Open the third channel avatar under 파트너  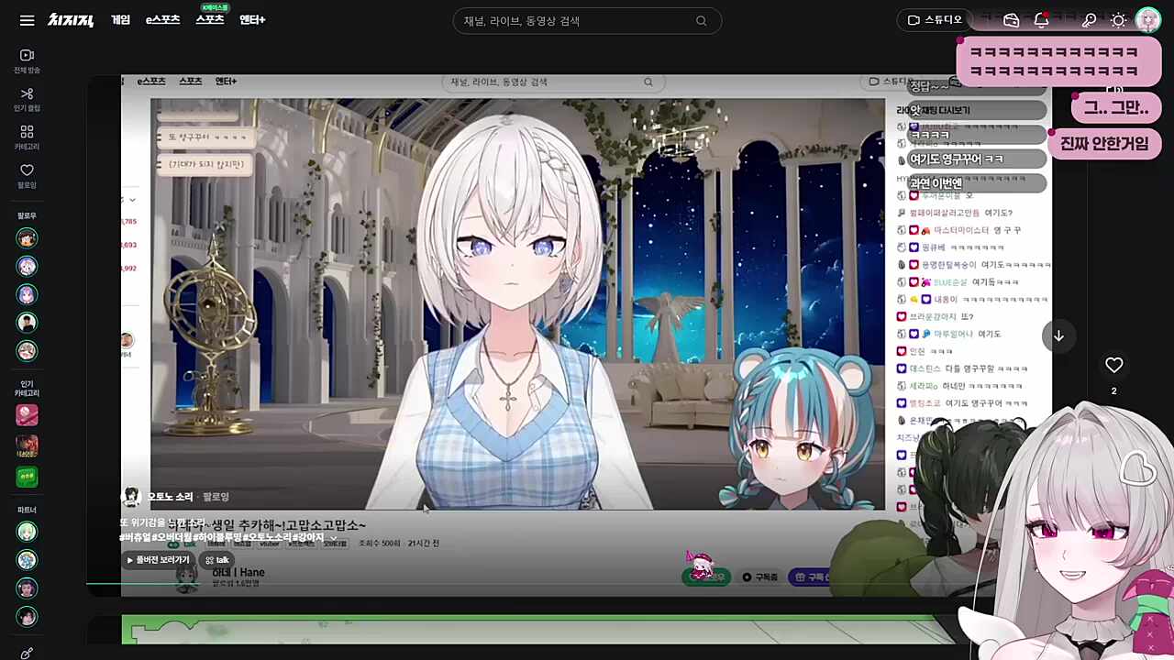click(x=27, y=588)
